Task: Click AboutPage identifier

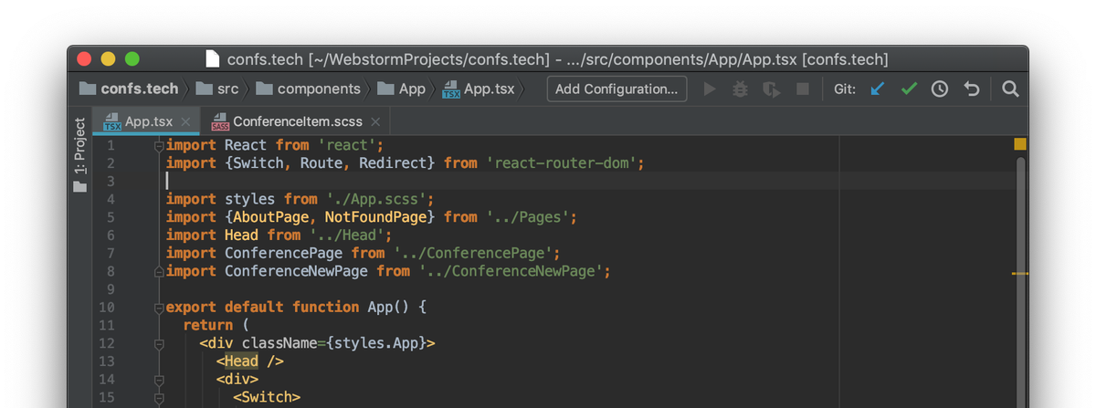Action: coord(270,217)
